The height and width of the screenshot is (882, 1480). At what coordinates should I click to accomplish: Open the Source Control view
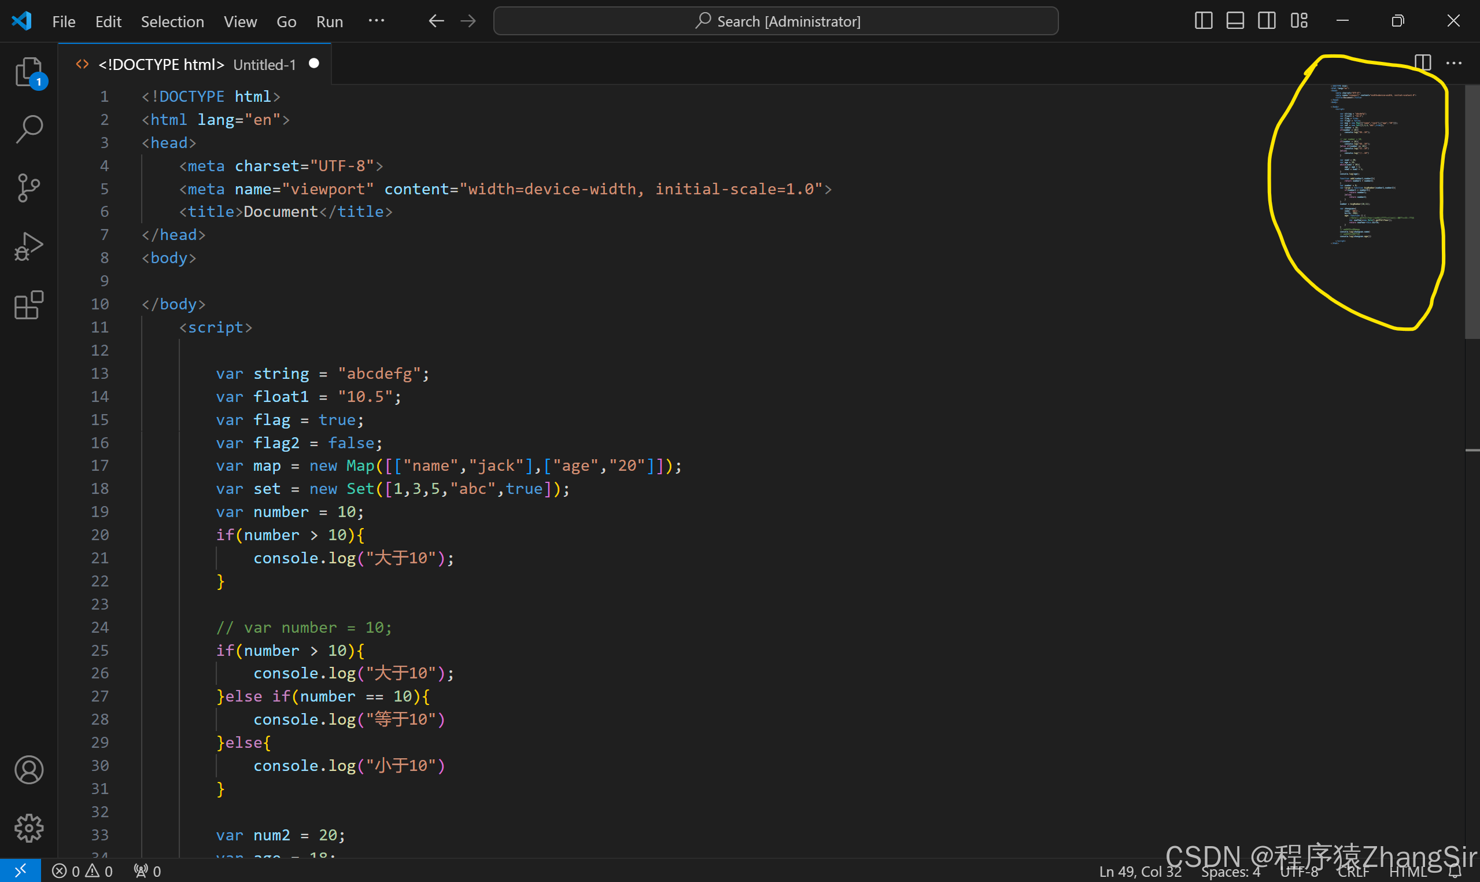click(28, 188)
